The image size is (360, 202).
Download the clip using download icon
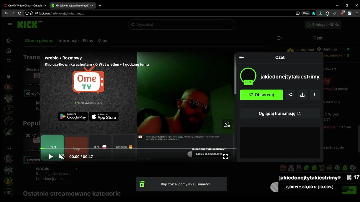(x=302, y=95)
